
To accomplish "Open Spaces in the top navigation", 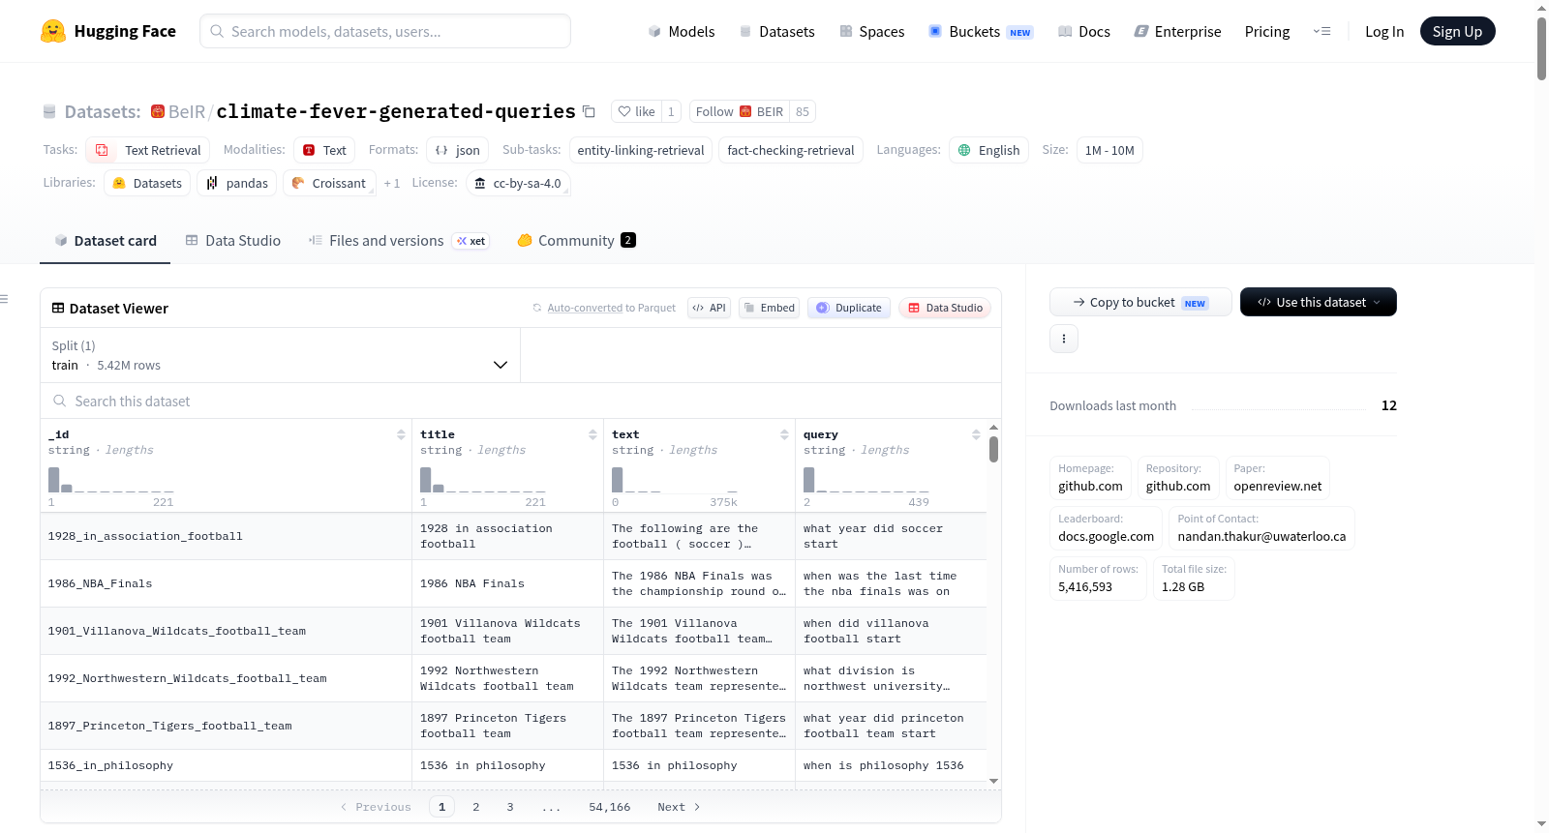I will point(871,31).
